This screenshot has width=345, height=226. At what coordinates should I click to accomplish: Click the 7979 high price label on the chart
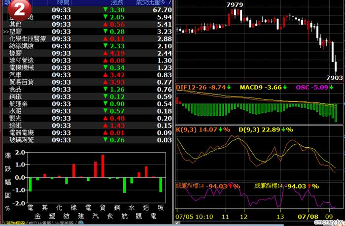(x=235, y=5)
